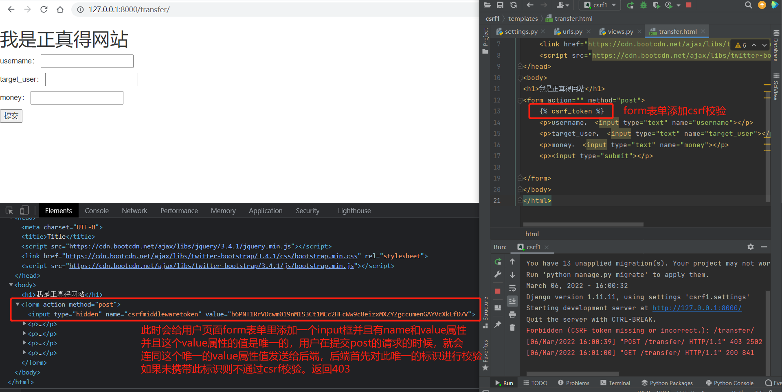Pin the Run tab with pin icon
Image resolution: width=782 pixels, height=392 pixels.
(x=498, y=324)
